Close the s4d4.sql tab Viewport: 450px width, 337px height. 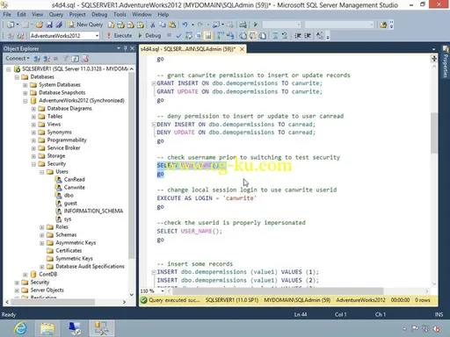pyautogui.click(x=242, y=49)
